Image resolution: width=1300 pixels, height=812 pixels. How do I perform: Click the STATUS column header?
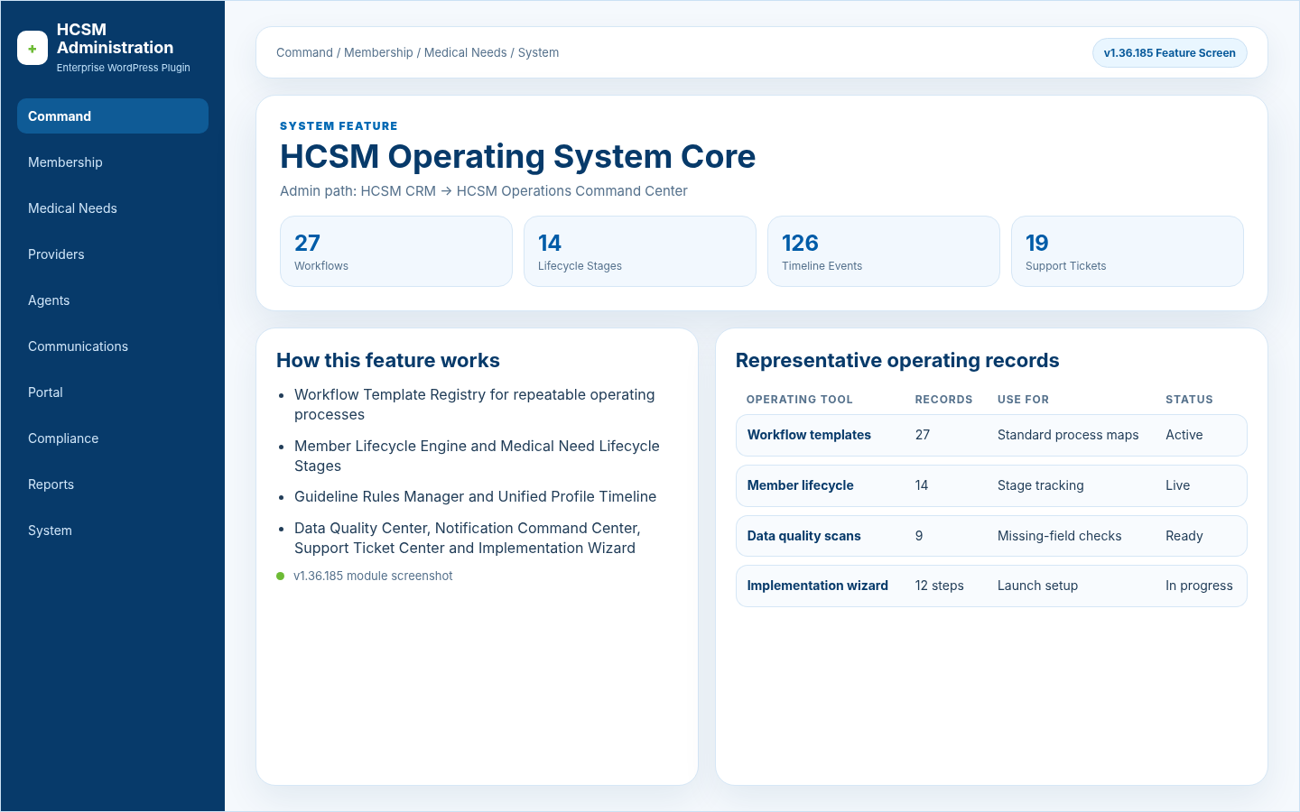[1189, 400]
